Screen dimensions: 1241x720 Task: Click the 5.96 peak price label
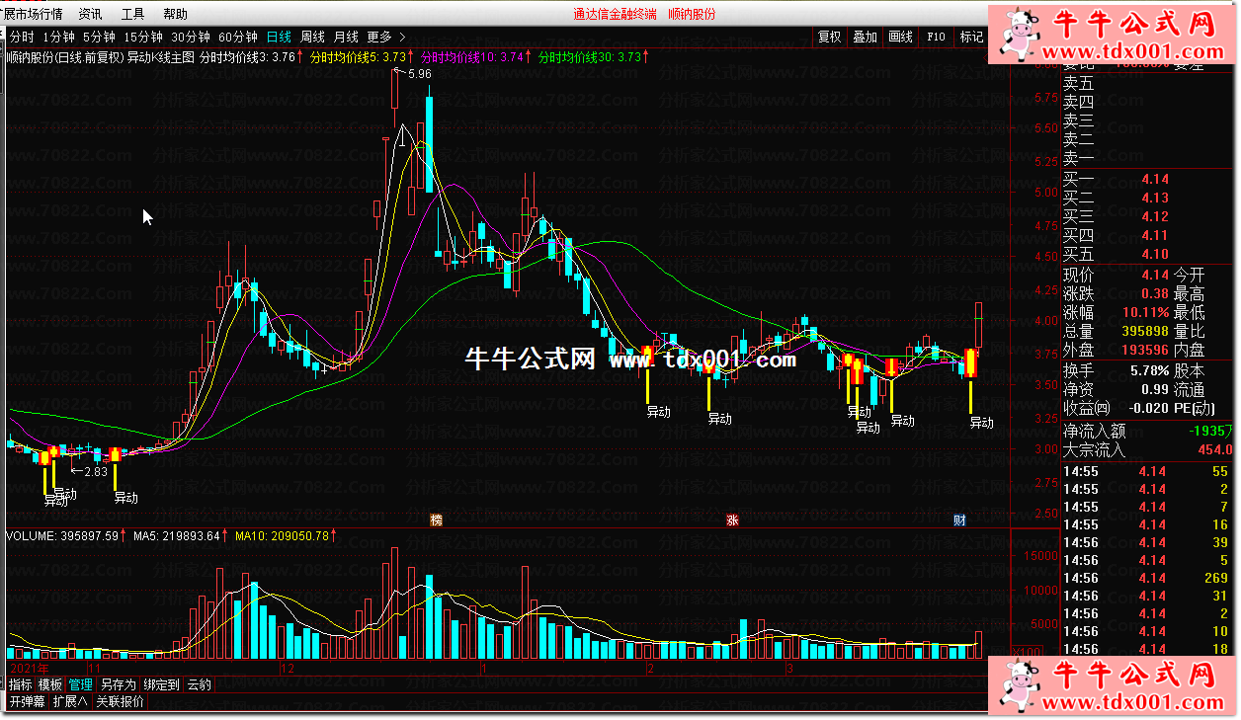click(x=419, y=74)
